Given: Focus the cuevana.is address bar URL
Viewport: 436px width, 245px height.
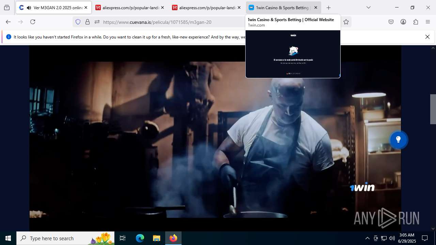Looking at the screenshot, I should pos(157,22).
